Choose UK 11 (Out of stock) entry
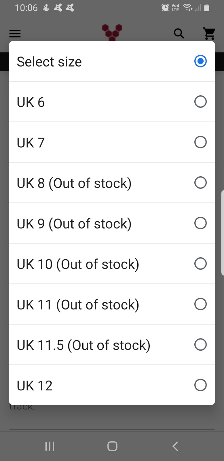This screenshot has height=461, width=224. point(78,305)
